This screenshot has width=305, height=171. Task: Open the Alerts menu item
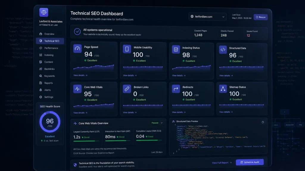[50, 90]
